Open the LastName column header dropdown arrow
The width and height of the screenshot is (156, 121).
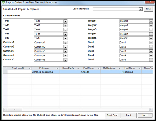(140, 69)
